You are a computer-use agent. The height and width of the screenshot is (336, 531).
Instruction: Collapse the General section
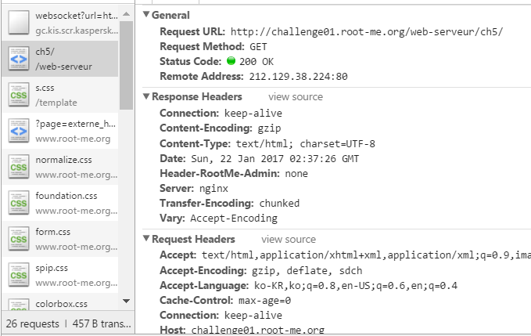146,14
